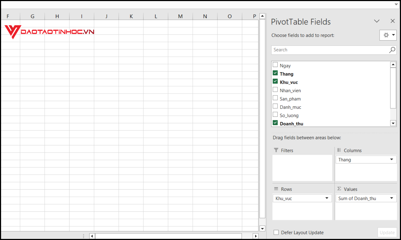Uncheck the Khu_vuc field

[x=275, y=81]
